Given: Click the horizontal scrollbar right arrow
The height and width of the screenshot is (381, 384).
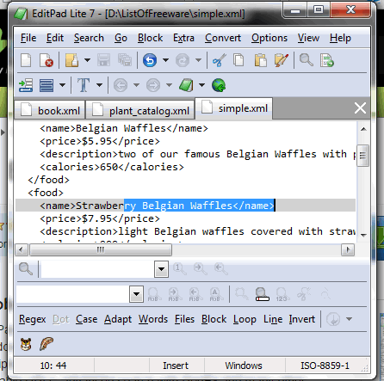Looking at the screenshot, I should click(x=348, y=249).
